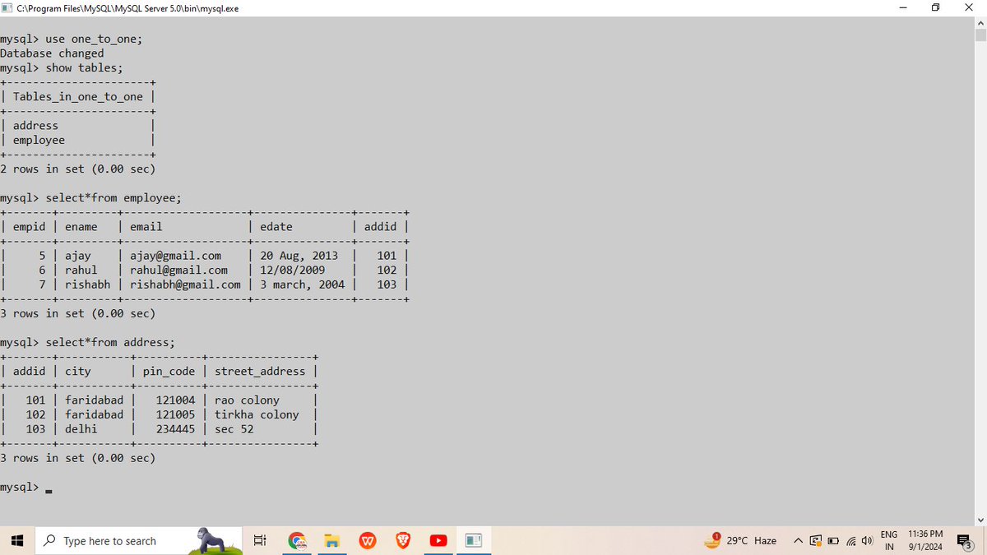Click the 'street_address' column header
The height and width of the screenshot is (555, 987).
pyautogui.click(x=260, y=371)
